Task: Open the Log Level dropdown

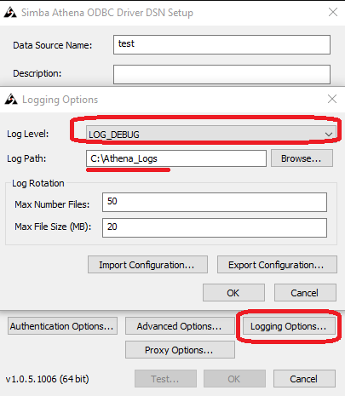Action: (x=210, y=135)
